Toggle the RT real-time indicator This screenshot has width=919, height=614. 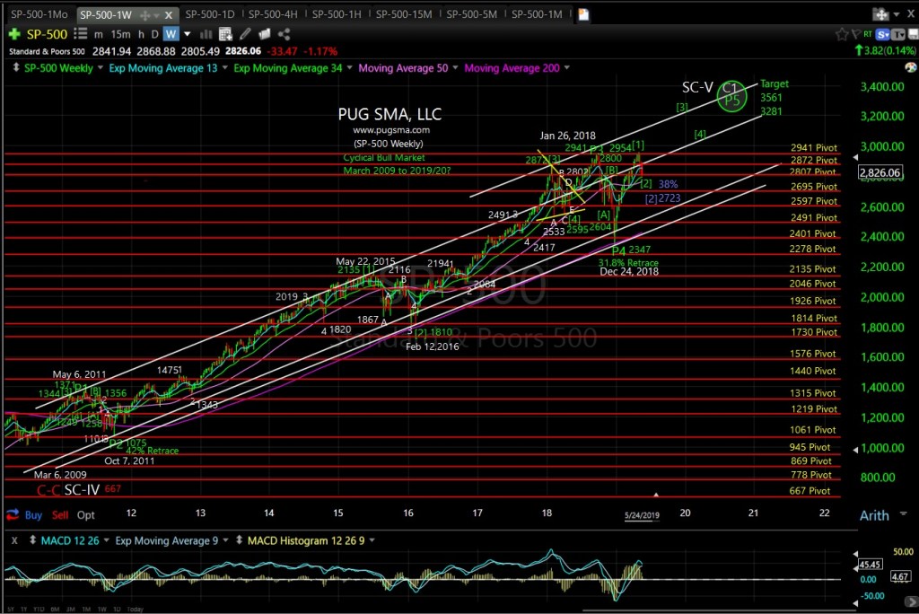tap(868, 34)
